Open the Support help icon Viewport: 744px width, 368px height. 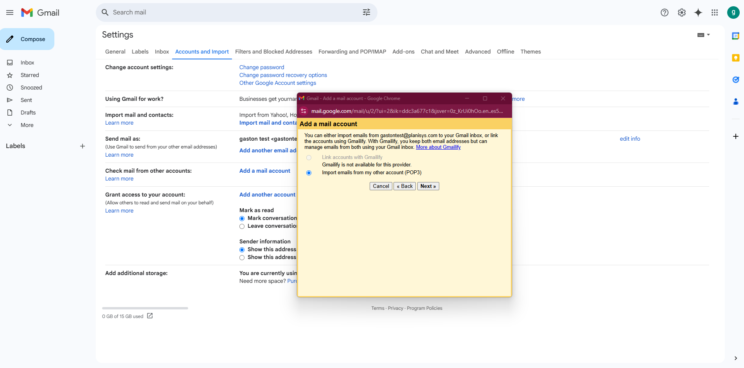664,13
